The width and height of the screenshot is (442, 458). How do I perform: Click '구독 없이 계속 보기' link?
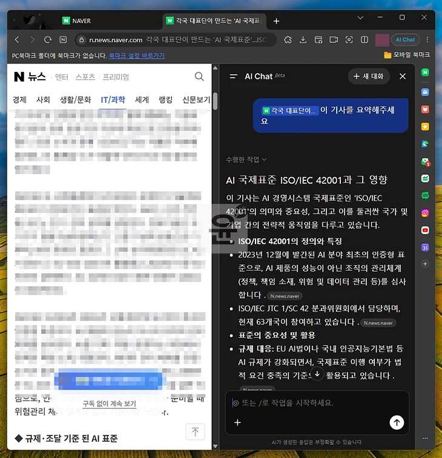coord(110,404)
